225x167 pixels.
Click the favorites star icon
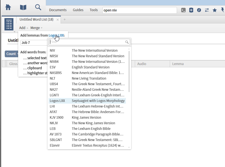coord(215,10)
